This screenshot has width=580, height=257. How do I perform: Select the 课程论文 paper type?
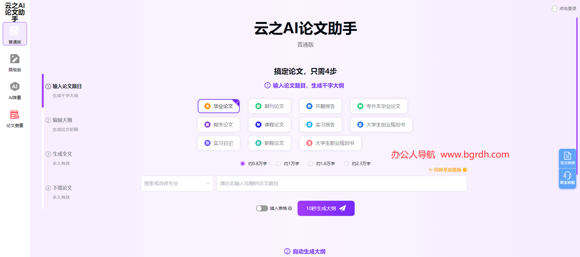pyautogui.click(x=270, y=125)
